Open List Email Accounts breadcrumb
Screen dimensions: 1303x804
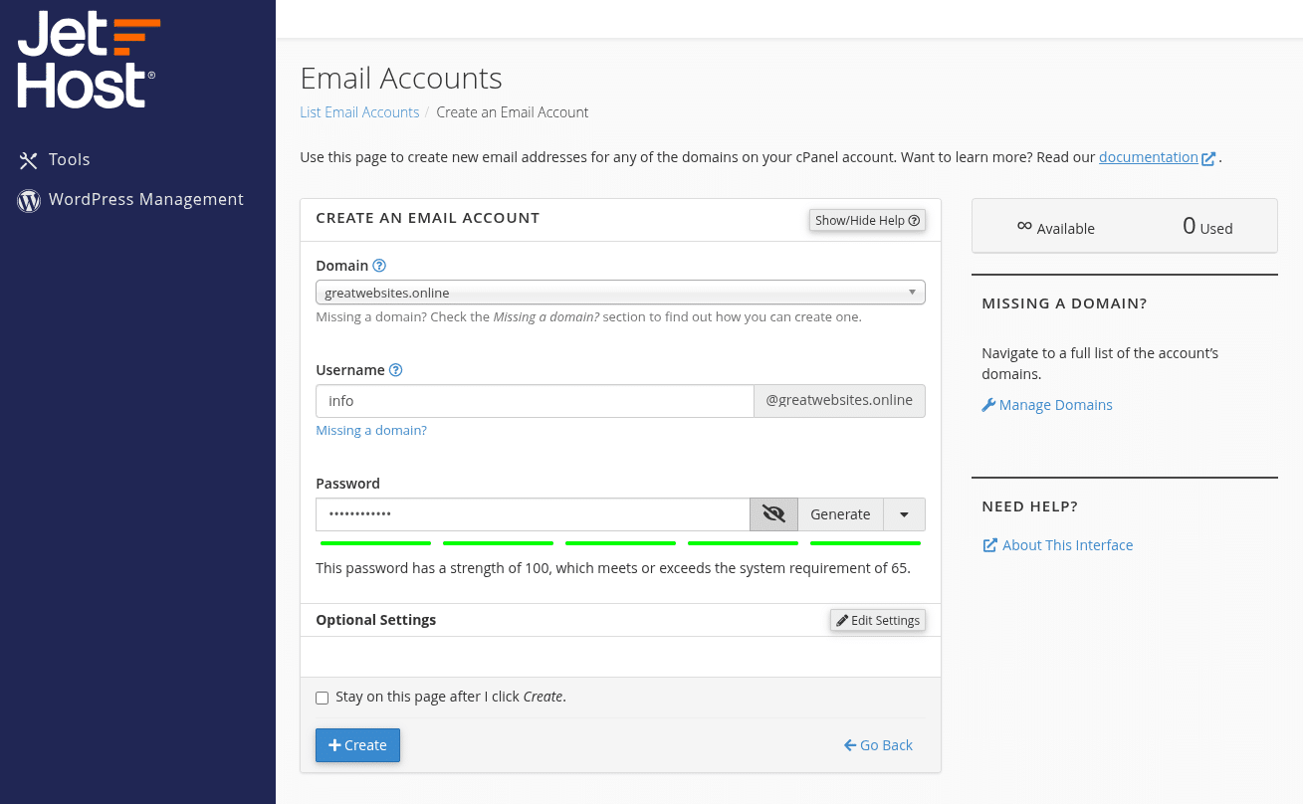(359, 111)
